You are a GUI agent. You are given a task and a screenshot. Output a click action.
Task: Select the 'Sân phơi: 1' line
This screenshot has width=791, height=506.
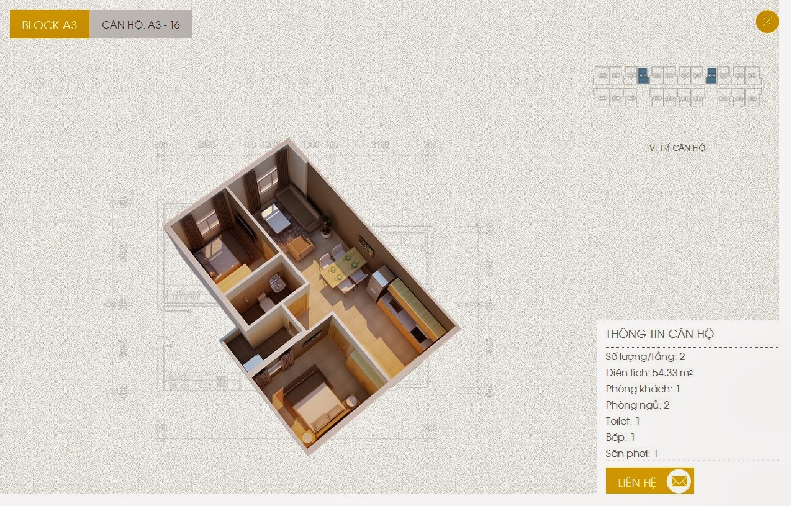[x=631, y=454]
